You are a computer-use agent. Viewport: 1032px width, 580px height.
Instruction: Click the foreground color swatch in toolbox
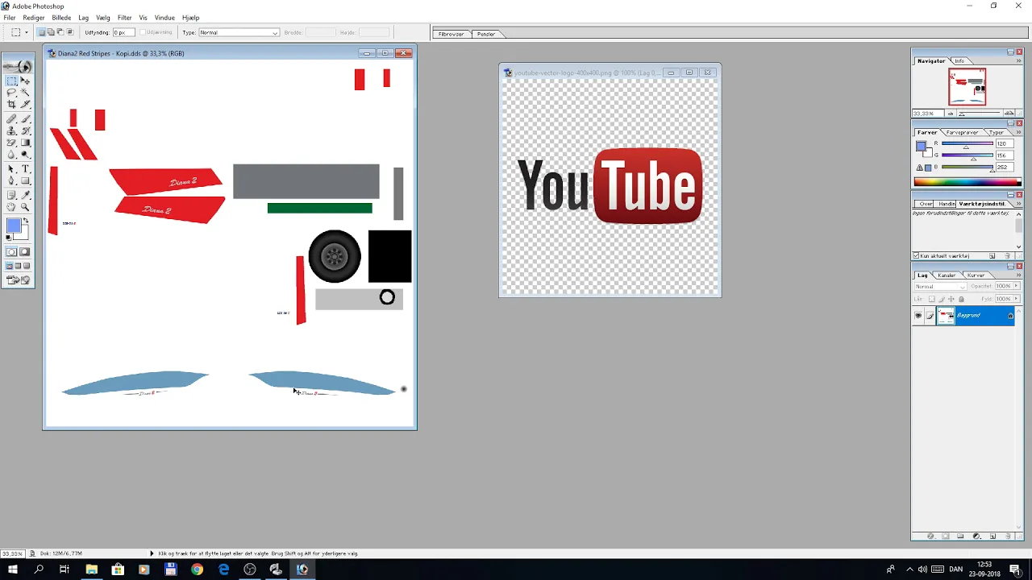[x=13, y=226]
